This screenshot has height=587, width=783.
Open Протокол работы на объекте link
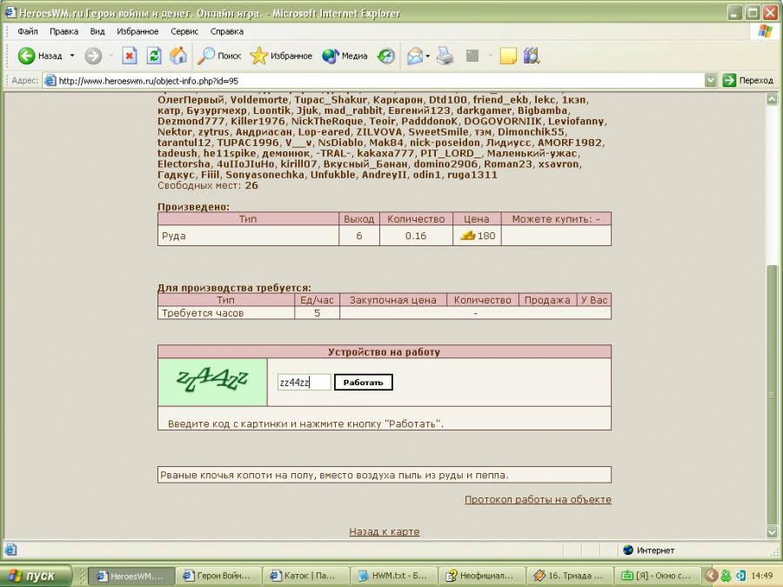[x=538, y=499]
